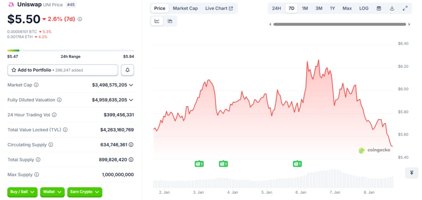
Task: Open Fully Diluted Valuation info icon
Action: [59, 100]
